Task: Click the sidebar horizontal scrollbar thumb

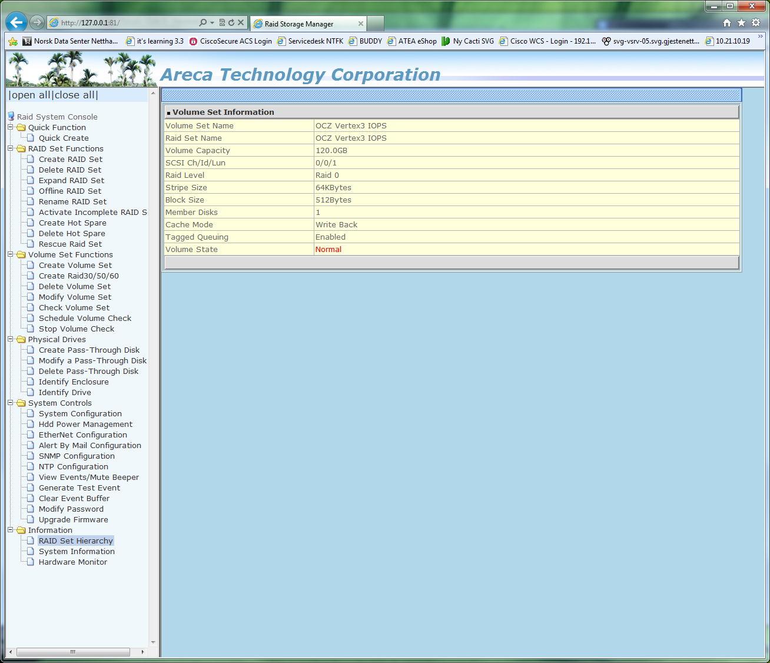Action: [73, 652]
